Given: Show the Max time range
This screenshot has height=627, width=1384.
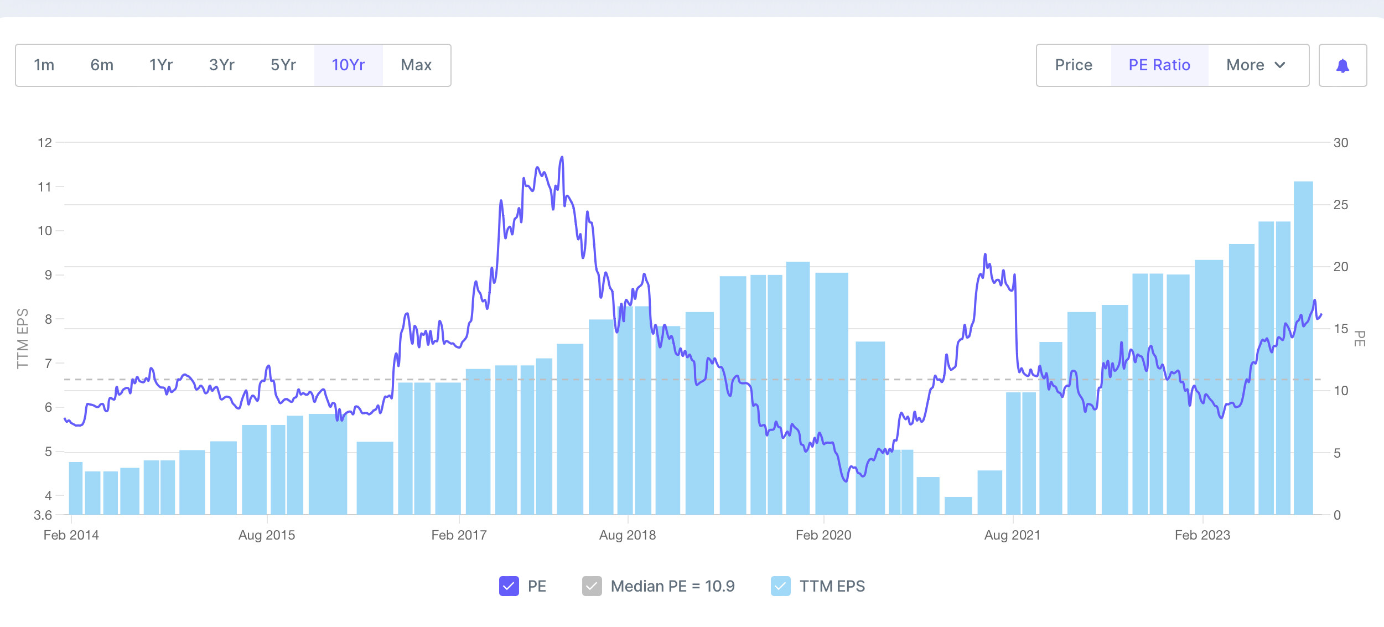Looking at the screenshot, I should [x=416, y=65].
